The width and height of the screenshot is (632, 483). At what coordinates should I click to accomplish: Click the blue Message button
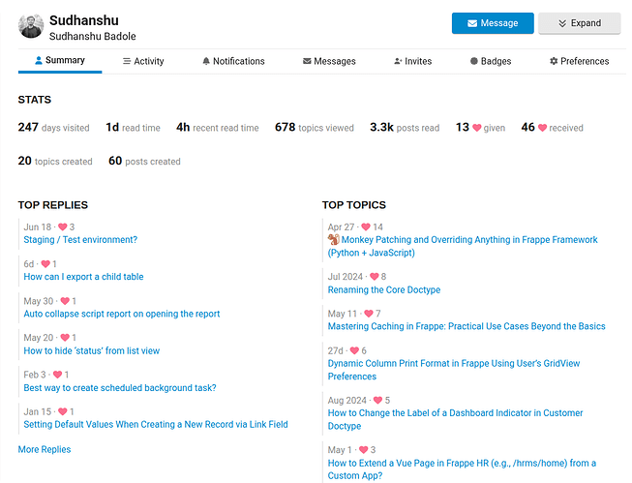click(492, 23)
